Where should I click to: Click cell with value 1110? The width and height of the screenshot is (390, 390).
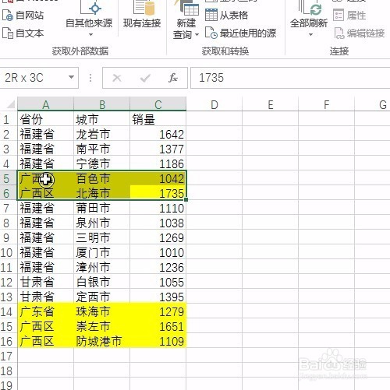click(x=158, y=208)
